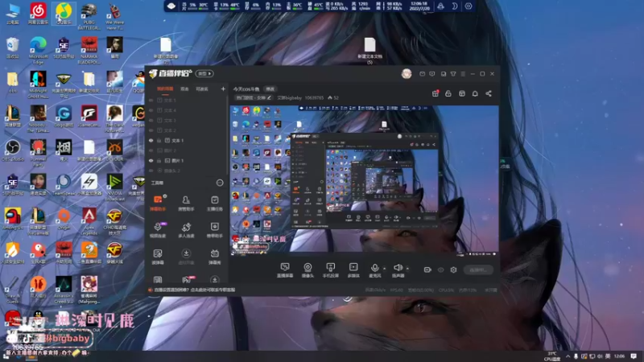Viewport: 644px width, 362px height.
Task: Click the start streaming button
Action: click(x=478, y=269)
